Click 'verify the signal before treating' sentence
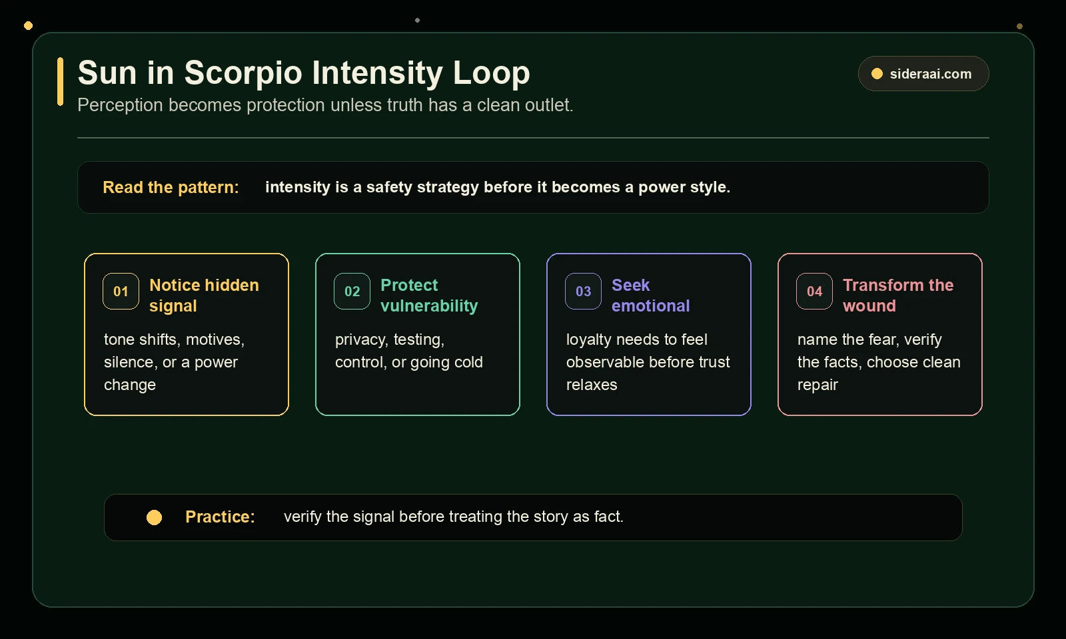Image resolution: width=1066 pixels, height=639 pixels. tap(454, 517)
